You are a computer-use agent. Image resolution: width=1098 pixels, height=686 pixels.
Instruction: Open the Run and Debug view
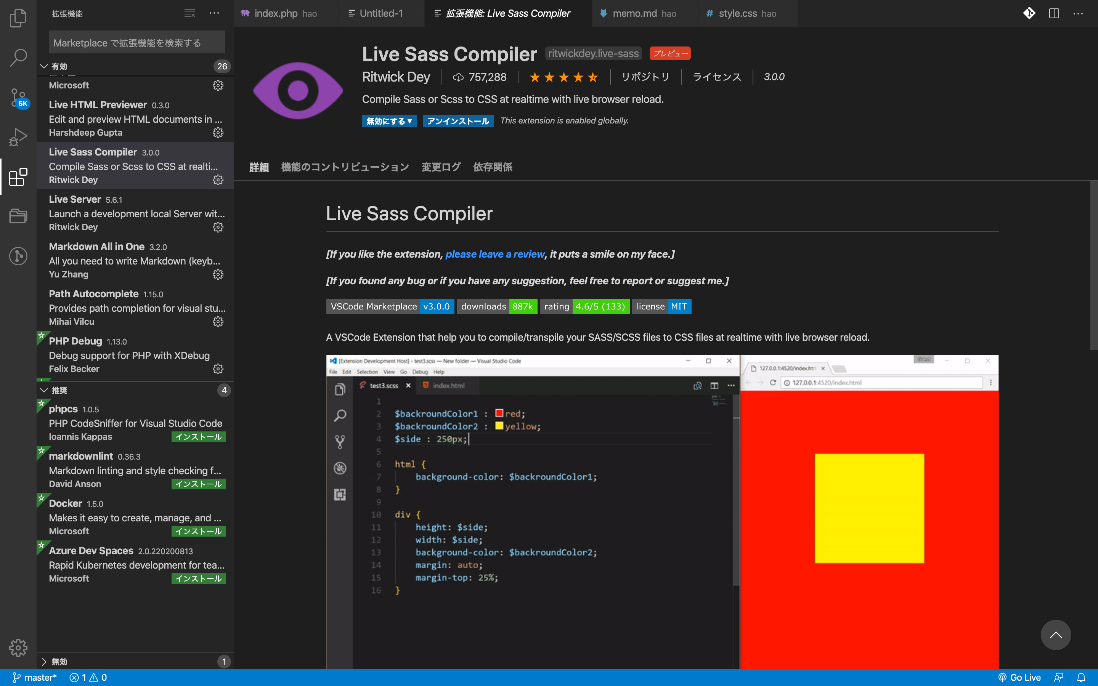18,136
